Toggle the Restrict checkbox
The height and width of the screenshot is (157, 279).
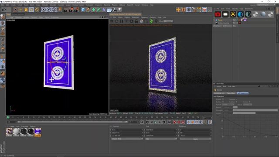tap(249, 102)
